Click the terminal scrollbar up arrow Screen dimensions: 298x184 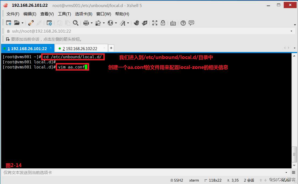[294, 56]
